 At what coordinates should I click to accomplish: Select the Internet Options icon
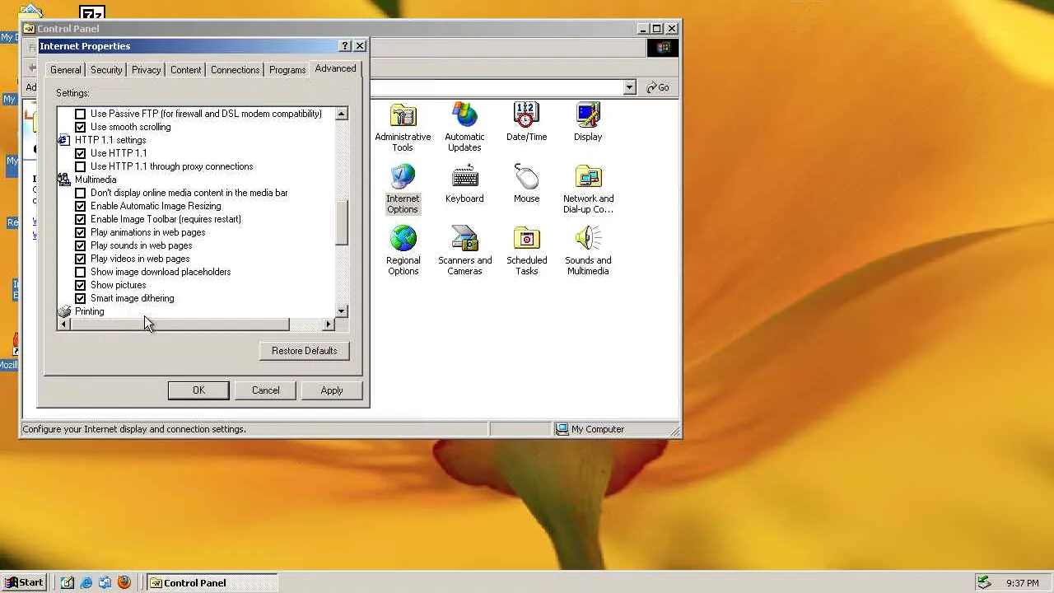[x=403, y=189]
